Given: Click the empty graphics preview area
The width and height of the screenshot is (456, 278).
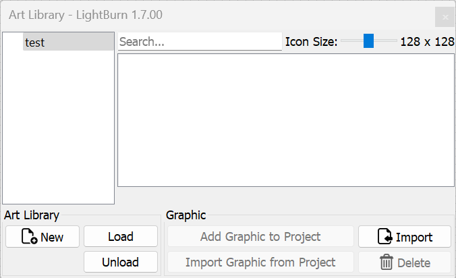Looking at the screenshot, I should coord(285,120).
